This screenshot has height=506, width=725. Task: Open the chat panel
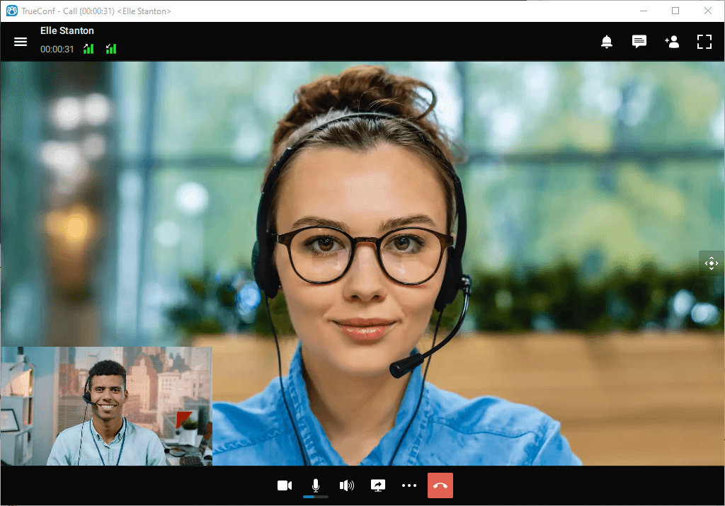tap(639, 42)
